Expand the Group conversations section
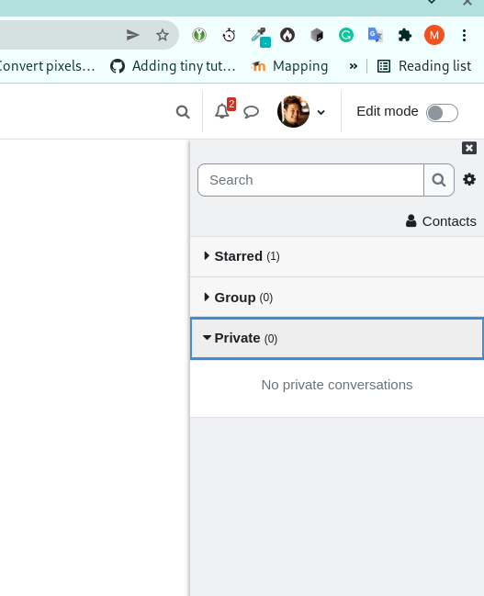The image size is (484, 596). pyautogui.click(x=337, y=298)
